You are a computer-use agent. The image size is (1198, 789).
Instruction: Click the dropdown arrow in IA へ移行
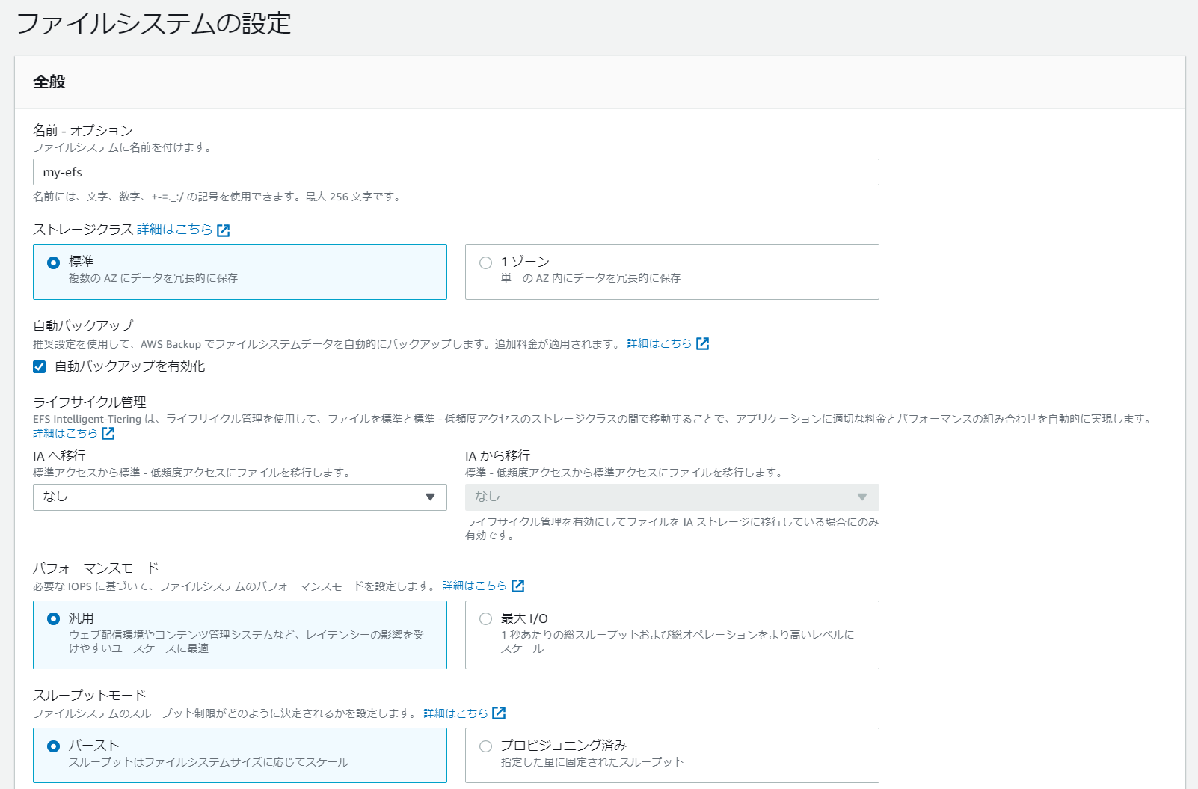430,497
